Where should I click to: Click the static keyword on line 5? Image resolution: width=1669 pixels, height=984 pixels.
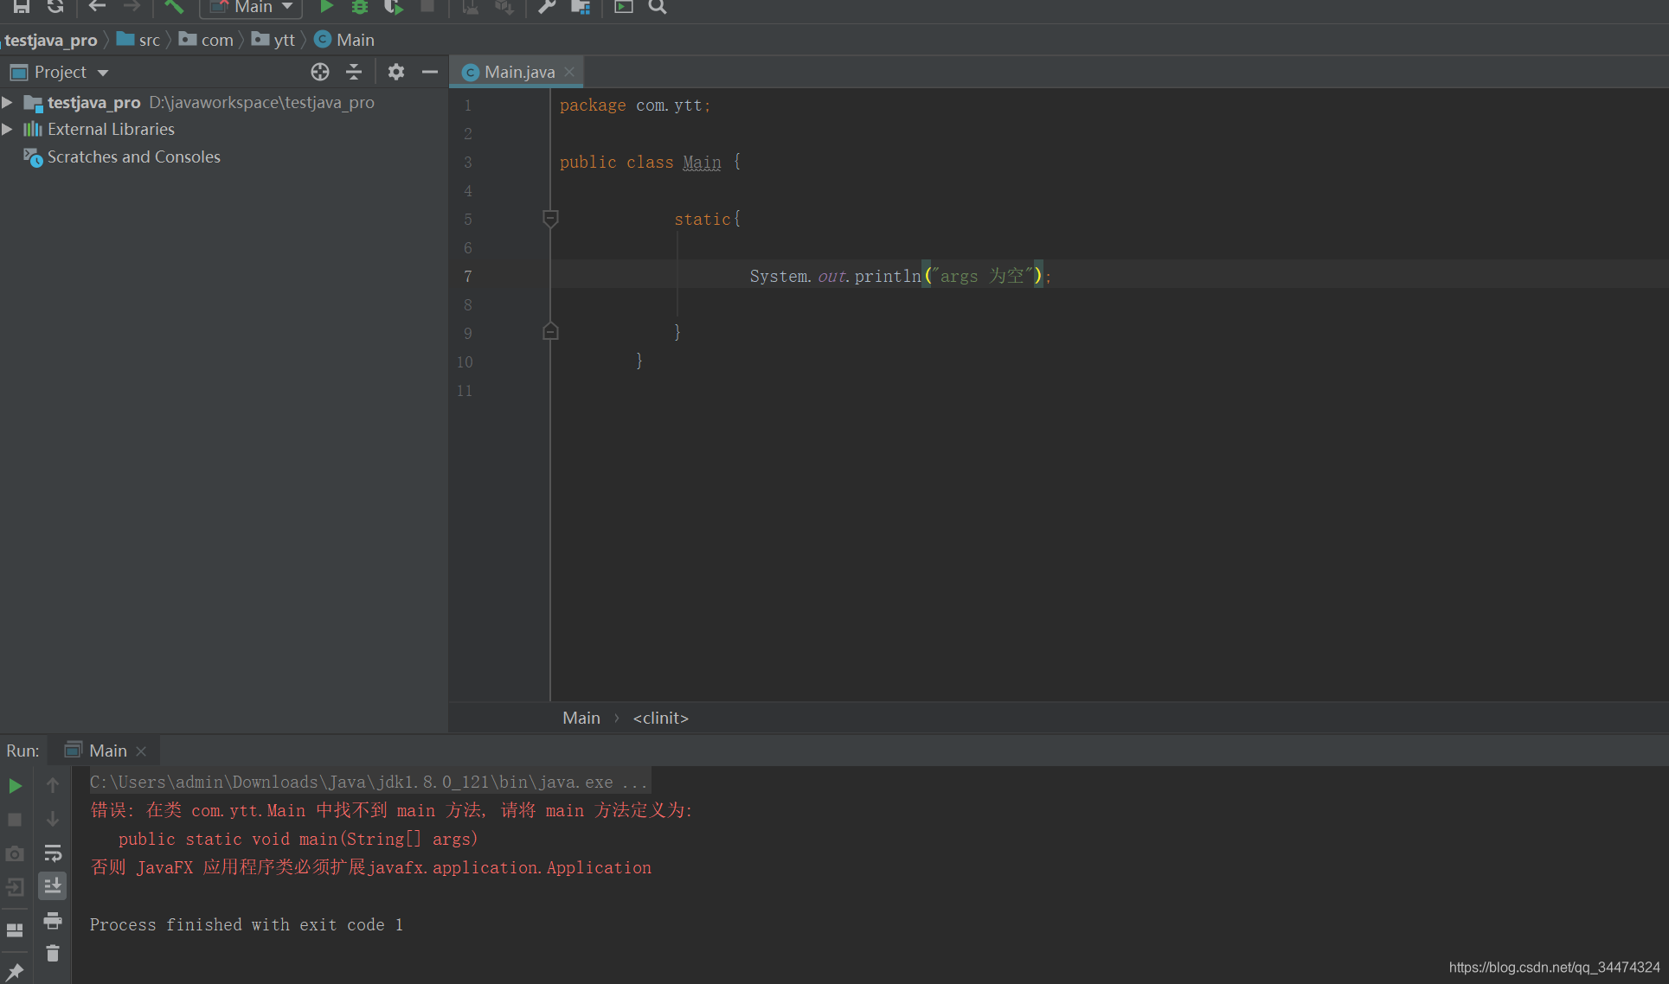[x=703, y=219]
